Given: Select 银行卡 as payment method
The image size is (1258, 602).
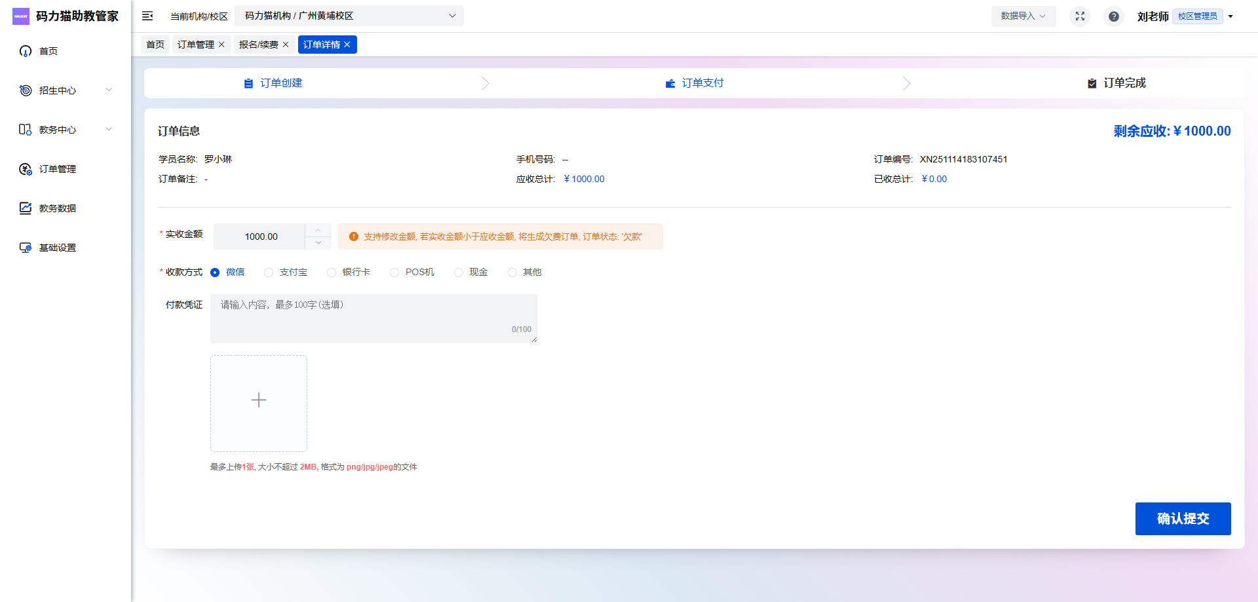Looking at the screenshot, I should coord(332,273).
